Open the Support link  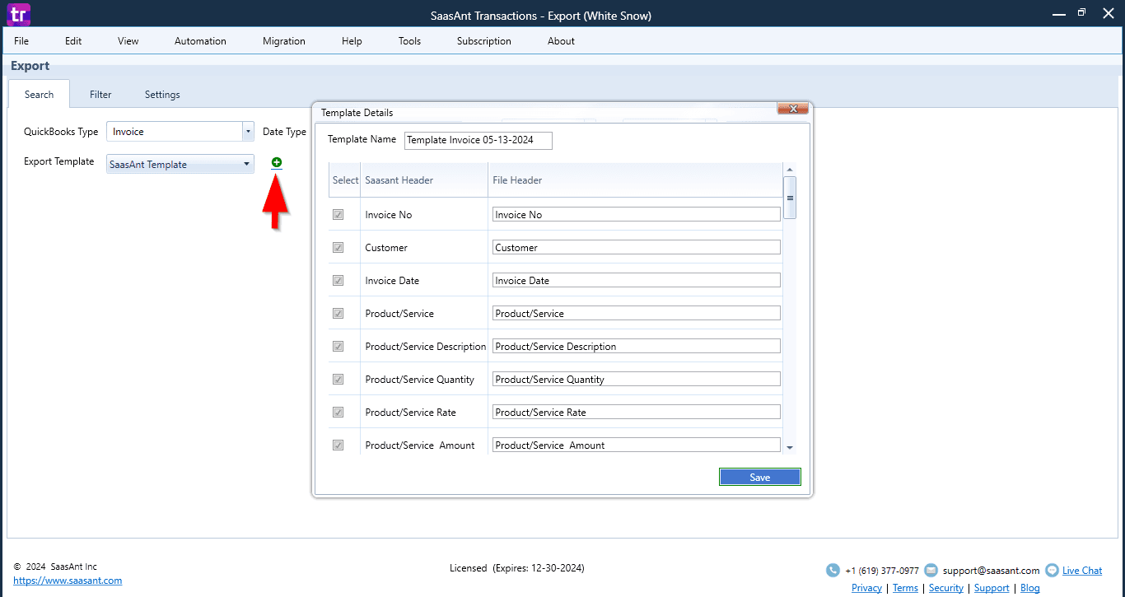pyautogui.click(x=992, y=588)
